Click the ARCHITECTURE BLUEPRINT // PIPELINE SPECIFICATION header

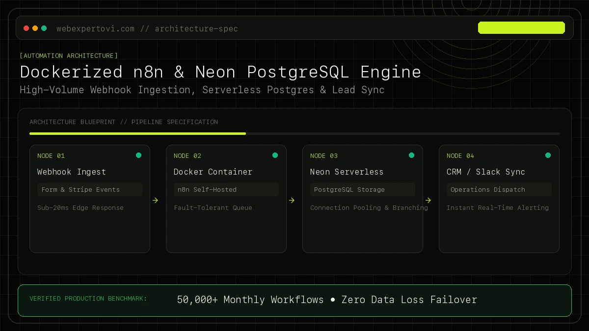[124, 122]
